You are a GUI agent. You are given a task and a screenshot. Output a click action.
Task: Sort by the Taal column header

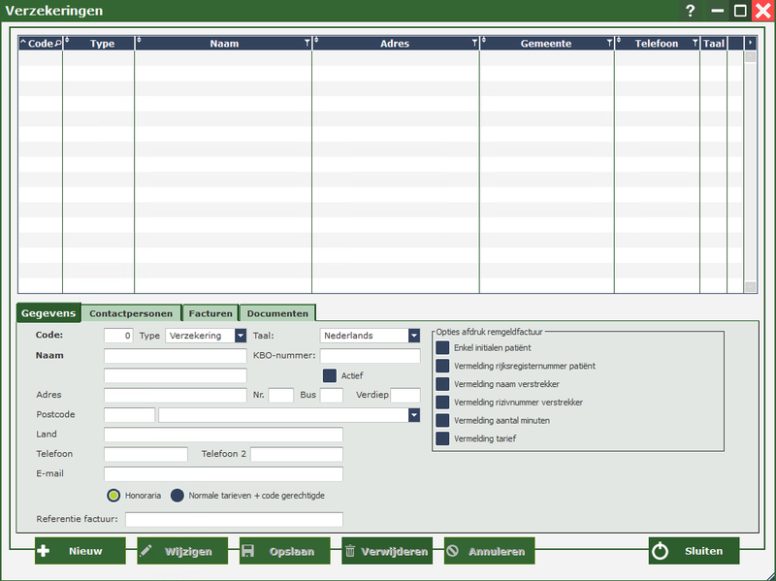click(714, 44)
